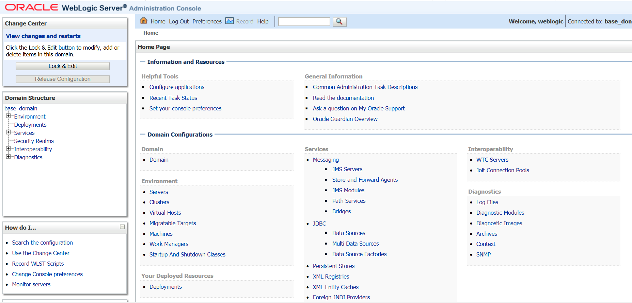The image size is (632, 303).
Task: Open Security Realms in Domain Structure
Action: pos(34,141)
